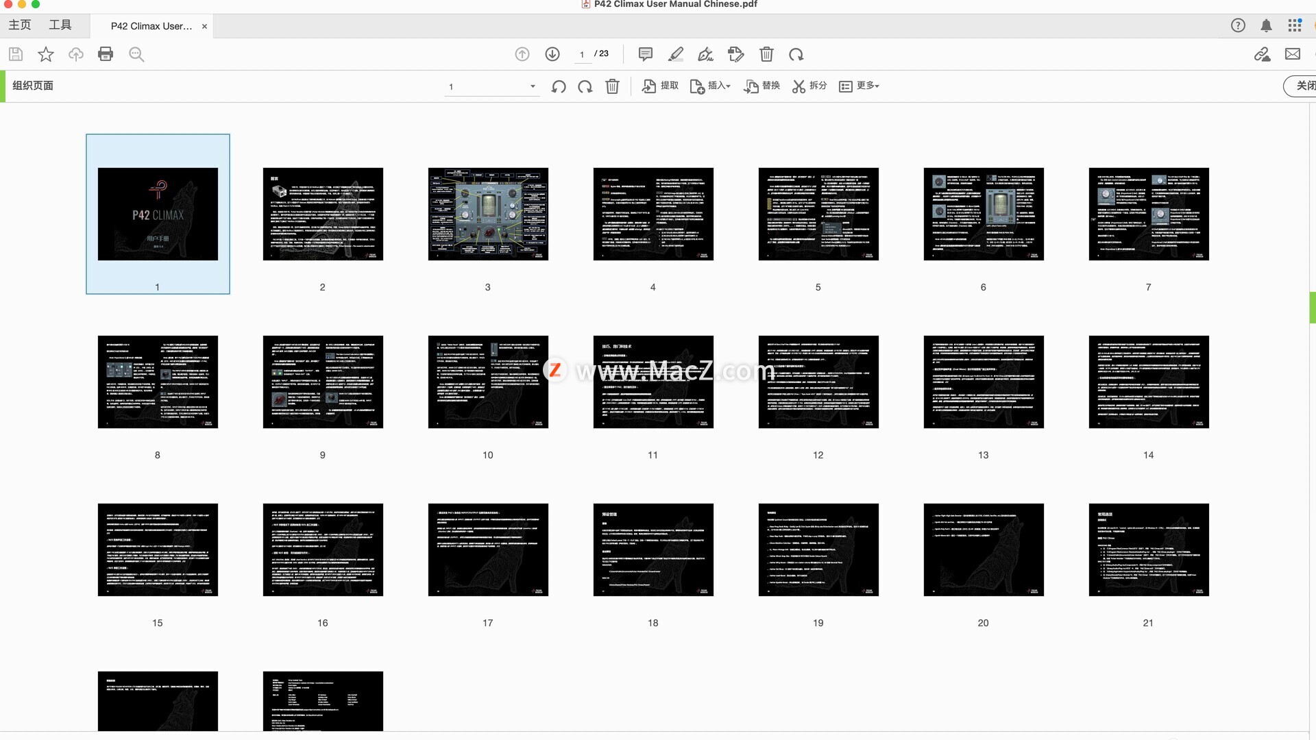Select page 1 thumbnail P42 CLIMAX cover
This screenshot has width=1316, height=740.
point(158,214)
